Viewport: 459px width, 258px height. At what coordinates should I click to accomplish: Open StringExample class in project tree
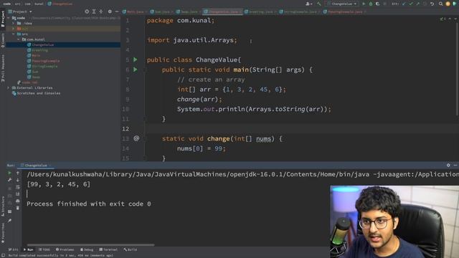[x=42, y=66]
